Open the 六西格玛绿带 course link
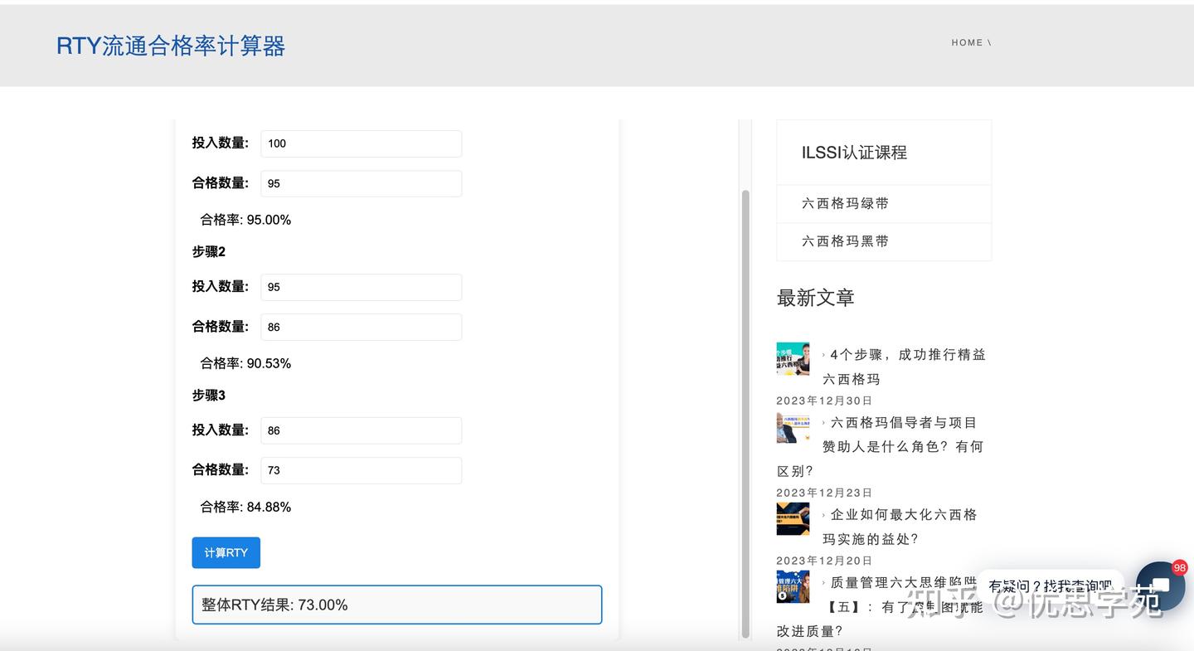Viewport: 1194px width, 651px height. click(846, 202)
